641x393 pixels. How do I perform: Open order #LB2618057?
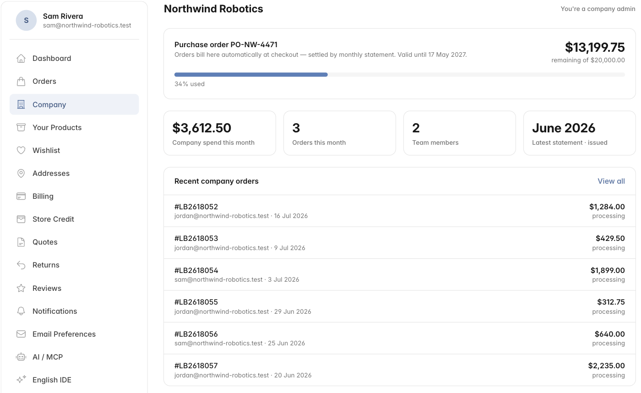(399, 370)
